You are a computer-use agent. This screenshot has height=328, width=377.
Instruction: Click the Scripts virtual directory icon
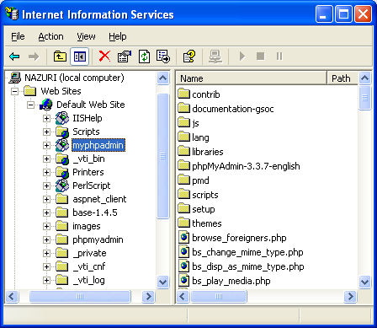click(x=62, y=132)
